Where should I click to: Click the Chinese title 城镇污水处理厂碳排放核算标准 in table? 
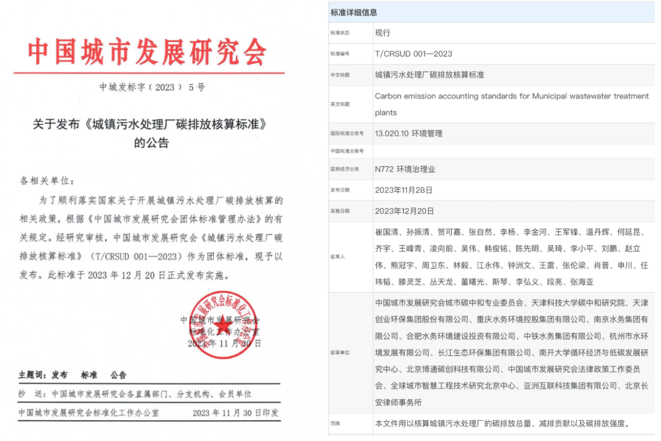pos(429,75)
